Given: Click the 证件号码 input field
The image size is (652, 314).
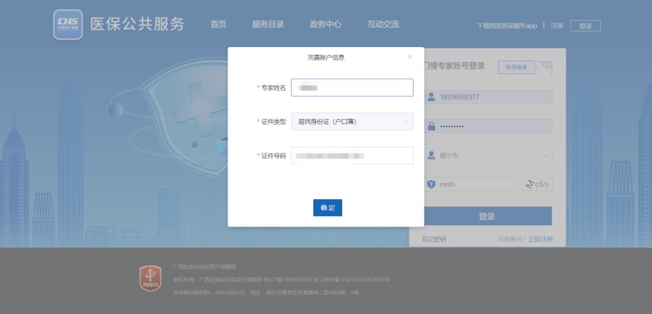Looking at the screenshot, I should point(352,156).
